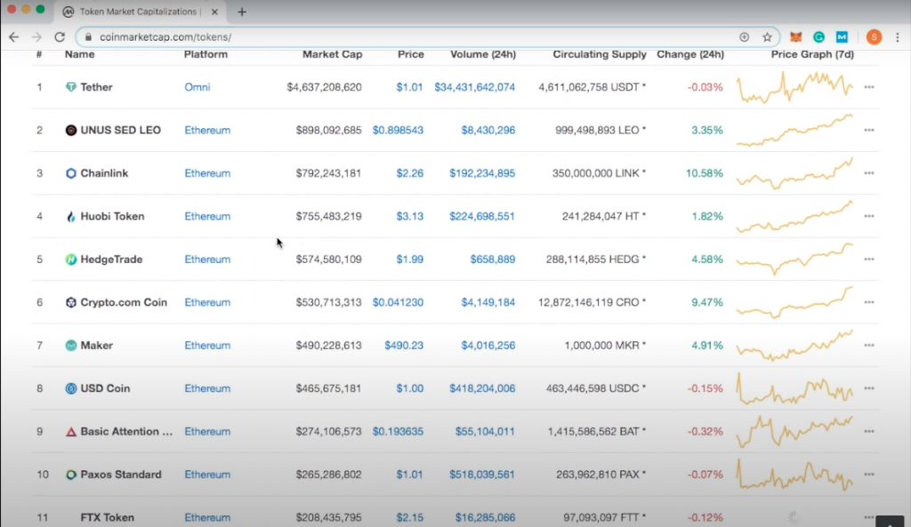Click Huobi Token price $3.13
Screen dimensions: 911x527
(409, 216)
